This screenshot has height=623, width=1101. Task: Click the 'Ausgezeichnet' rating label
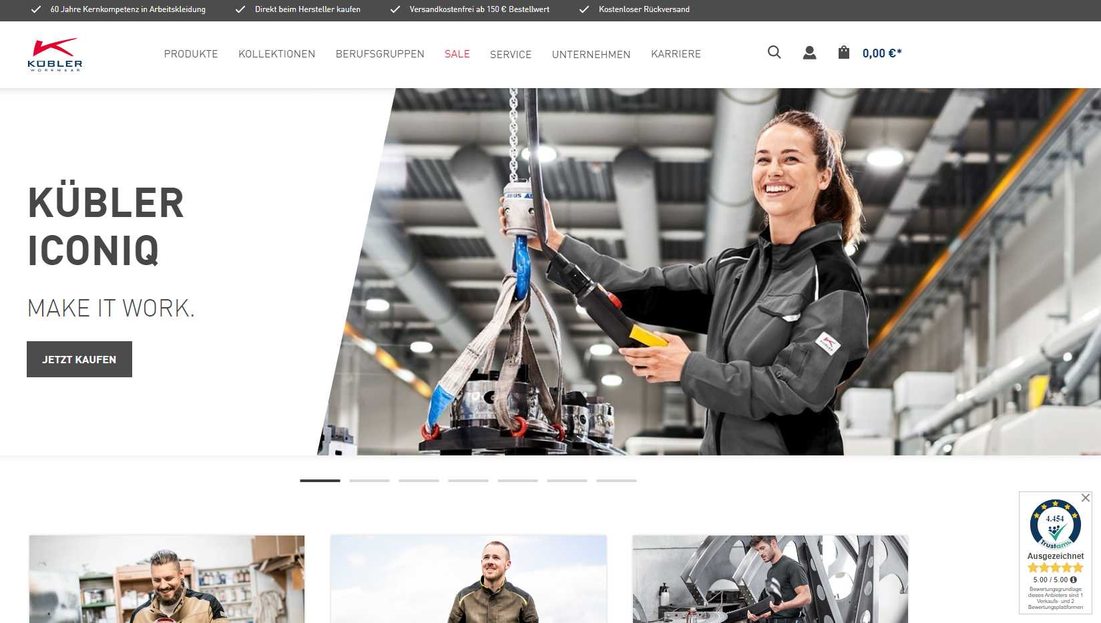1056,556
